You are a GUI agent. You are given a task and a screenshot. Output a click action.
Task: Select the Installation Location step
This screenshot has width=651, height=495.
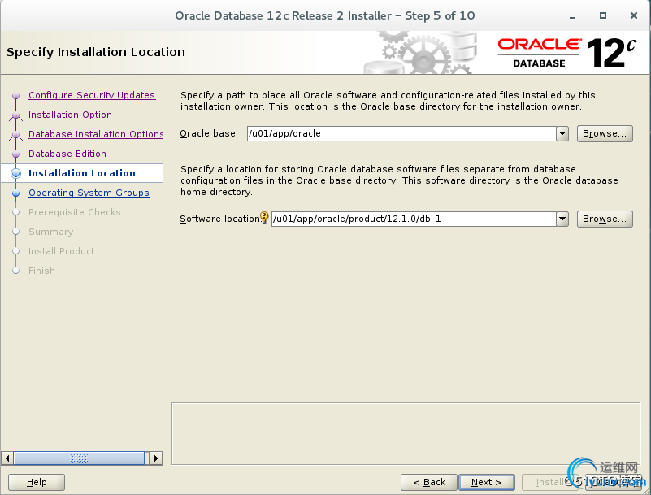pyautogui.click(x=82, y=173)
